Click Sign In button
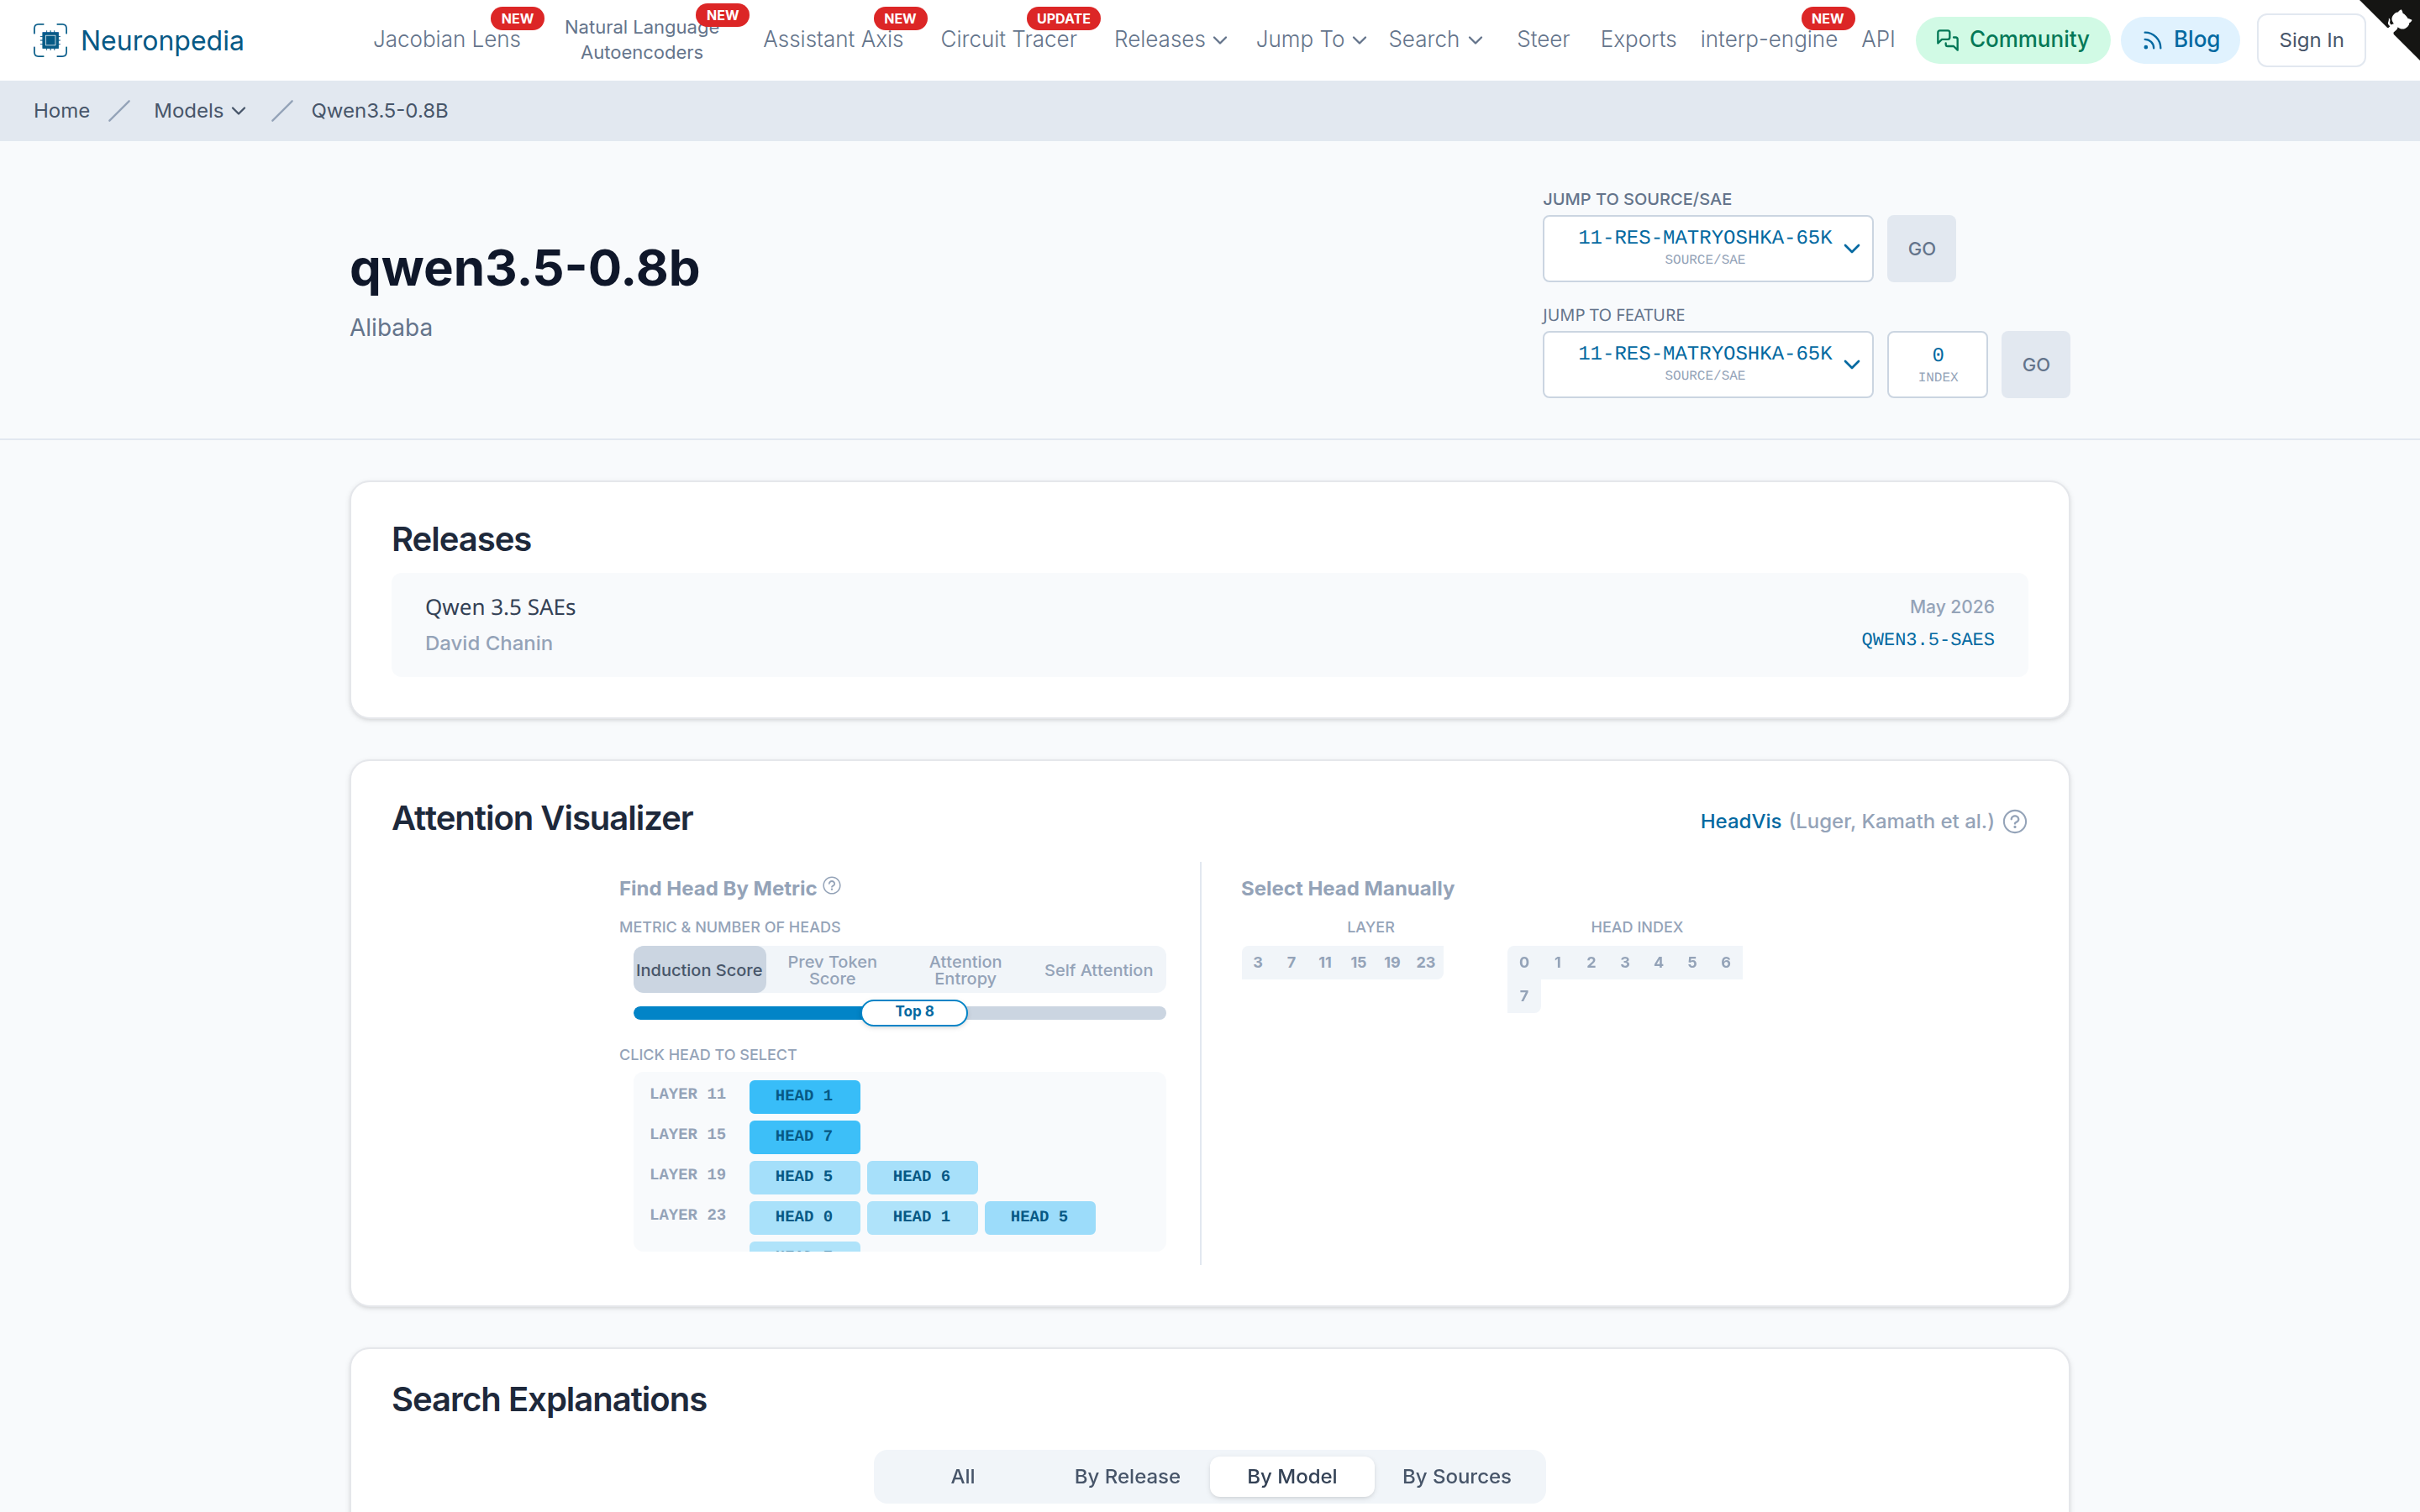The width and height of the screenshot is (2420, 1512). coord(2311,40)
